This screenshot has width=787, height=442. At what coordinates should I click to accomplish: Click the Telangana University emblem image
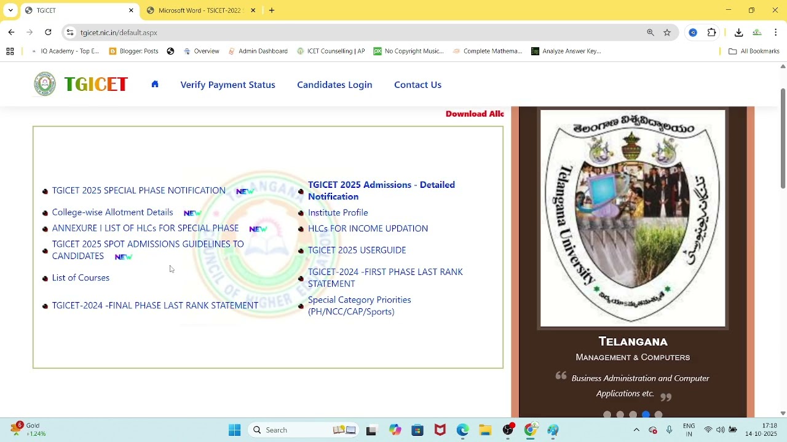tap(633, 218)
